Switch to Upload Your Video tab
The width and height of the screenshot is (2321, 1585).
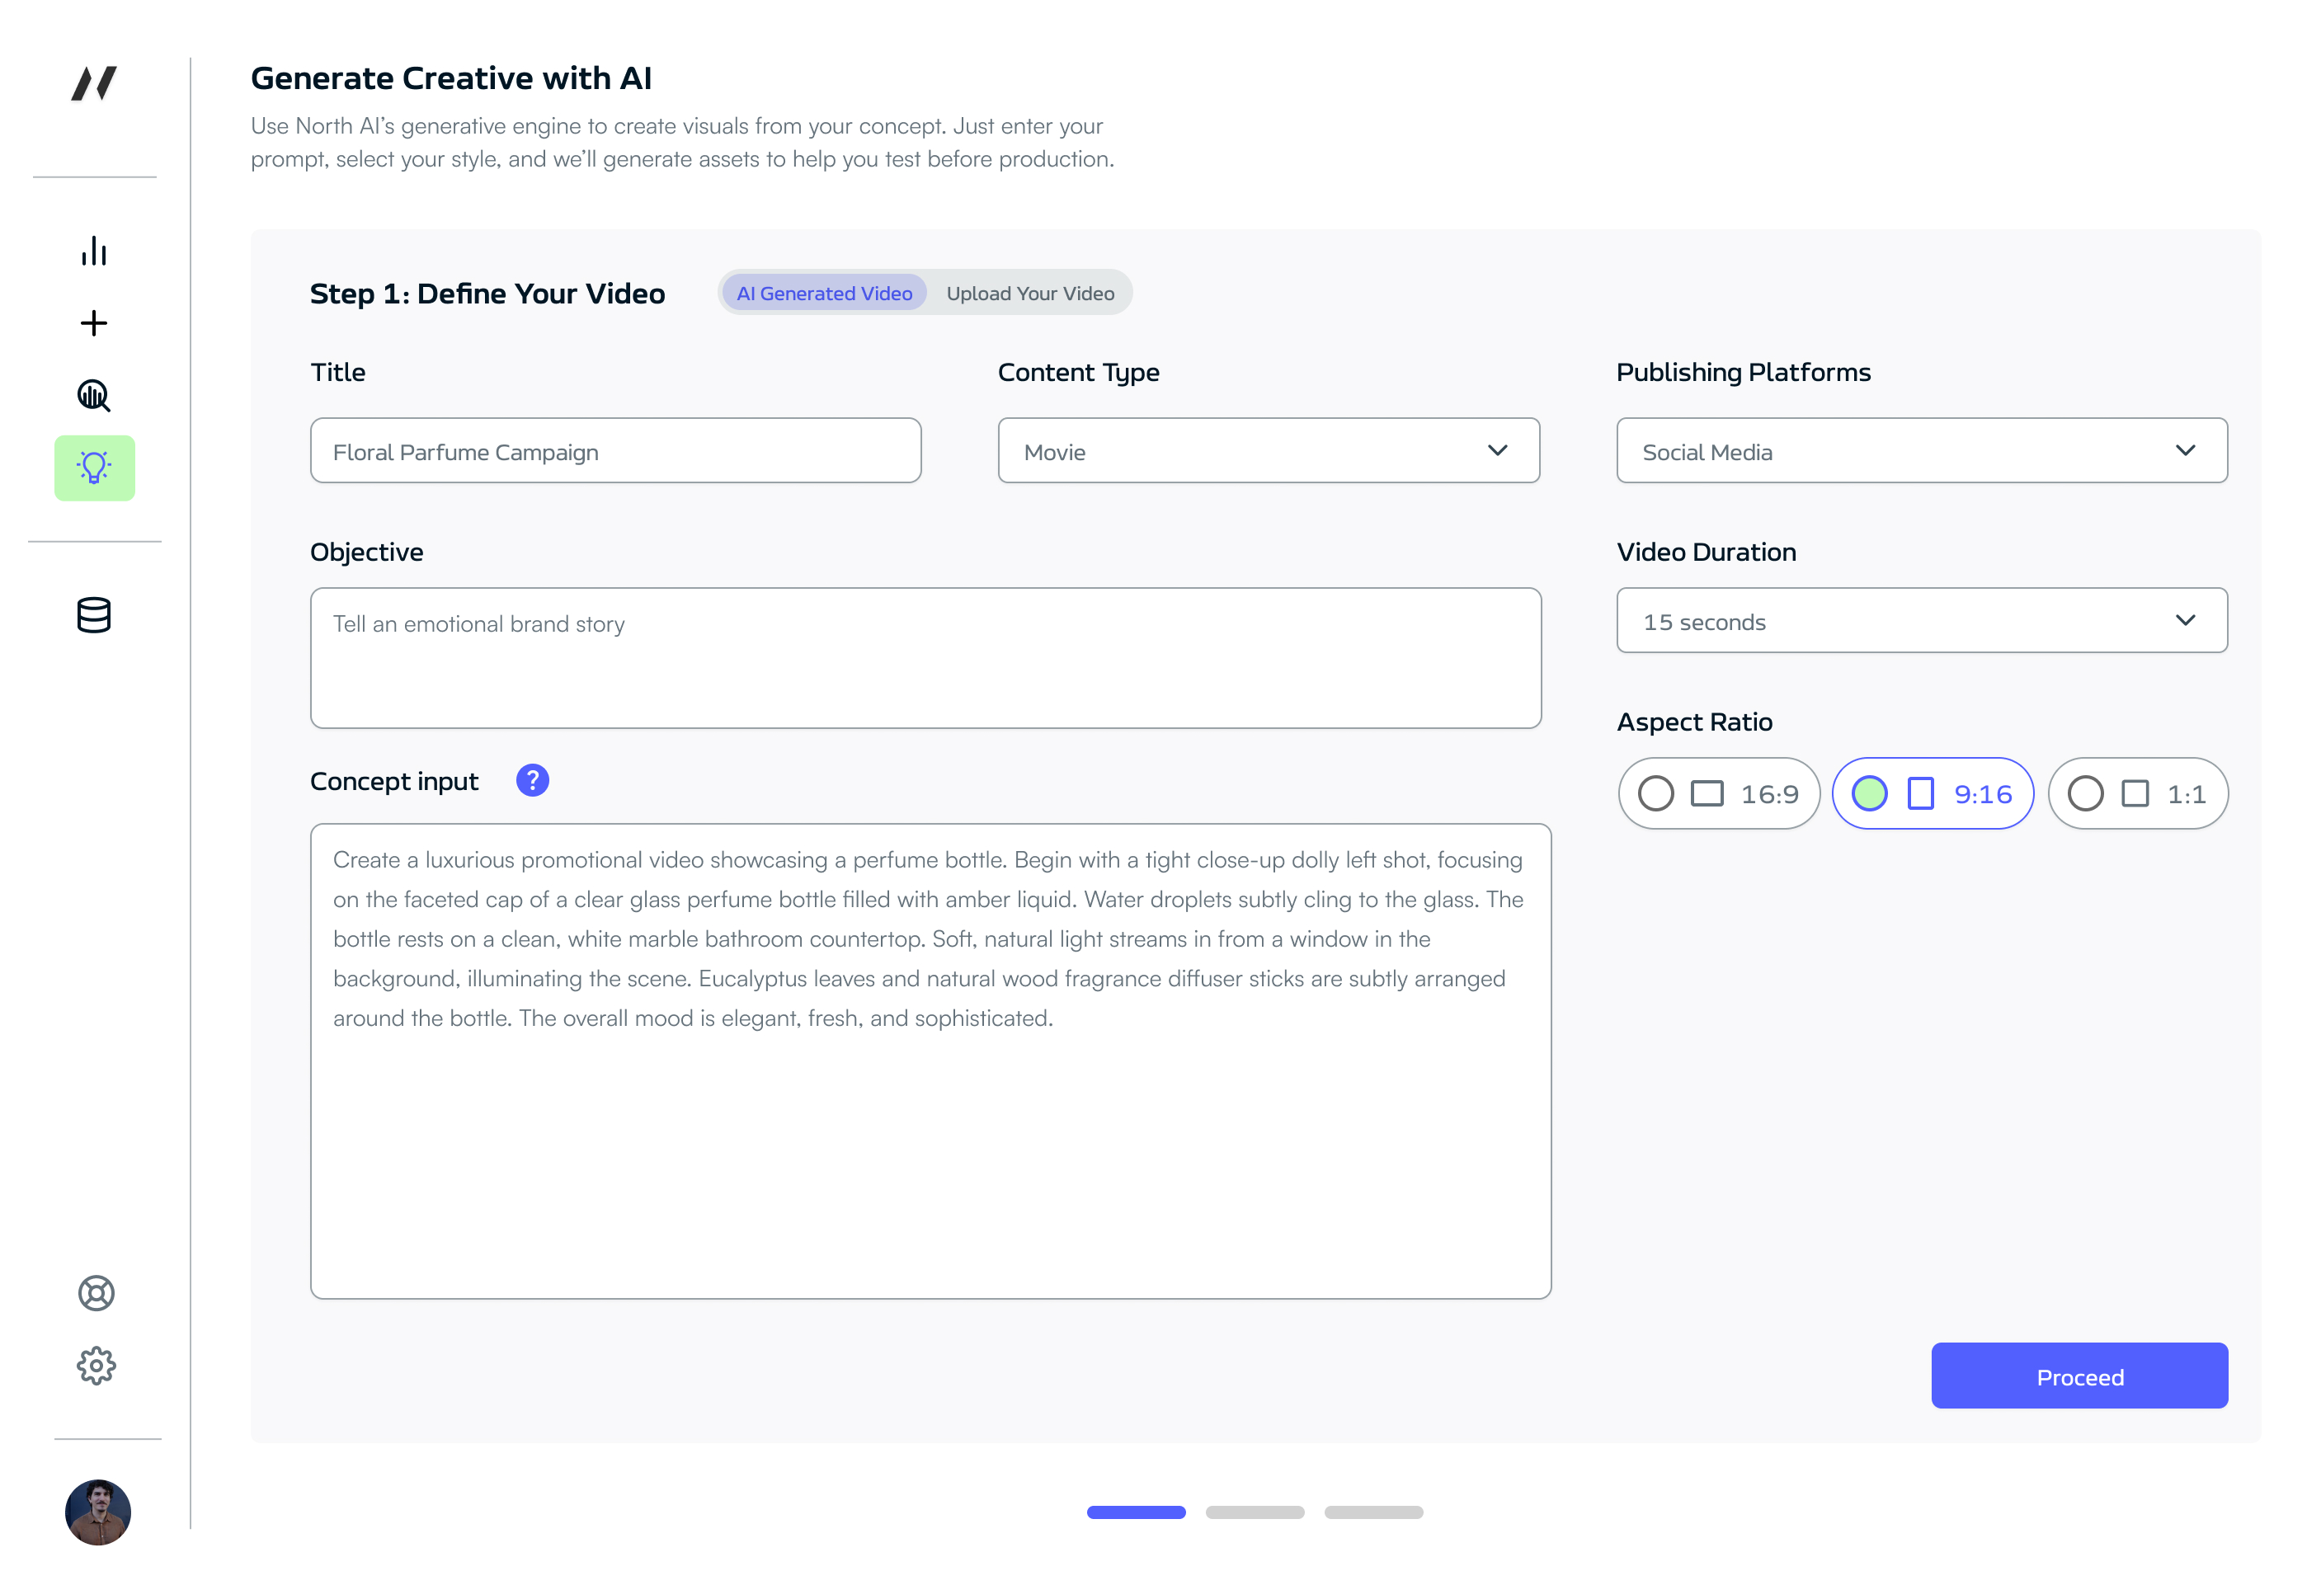(1029, 293)
